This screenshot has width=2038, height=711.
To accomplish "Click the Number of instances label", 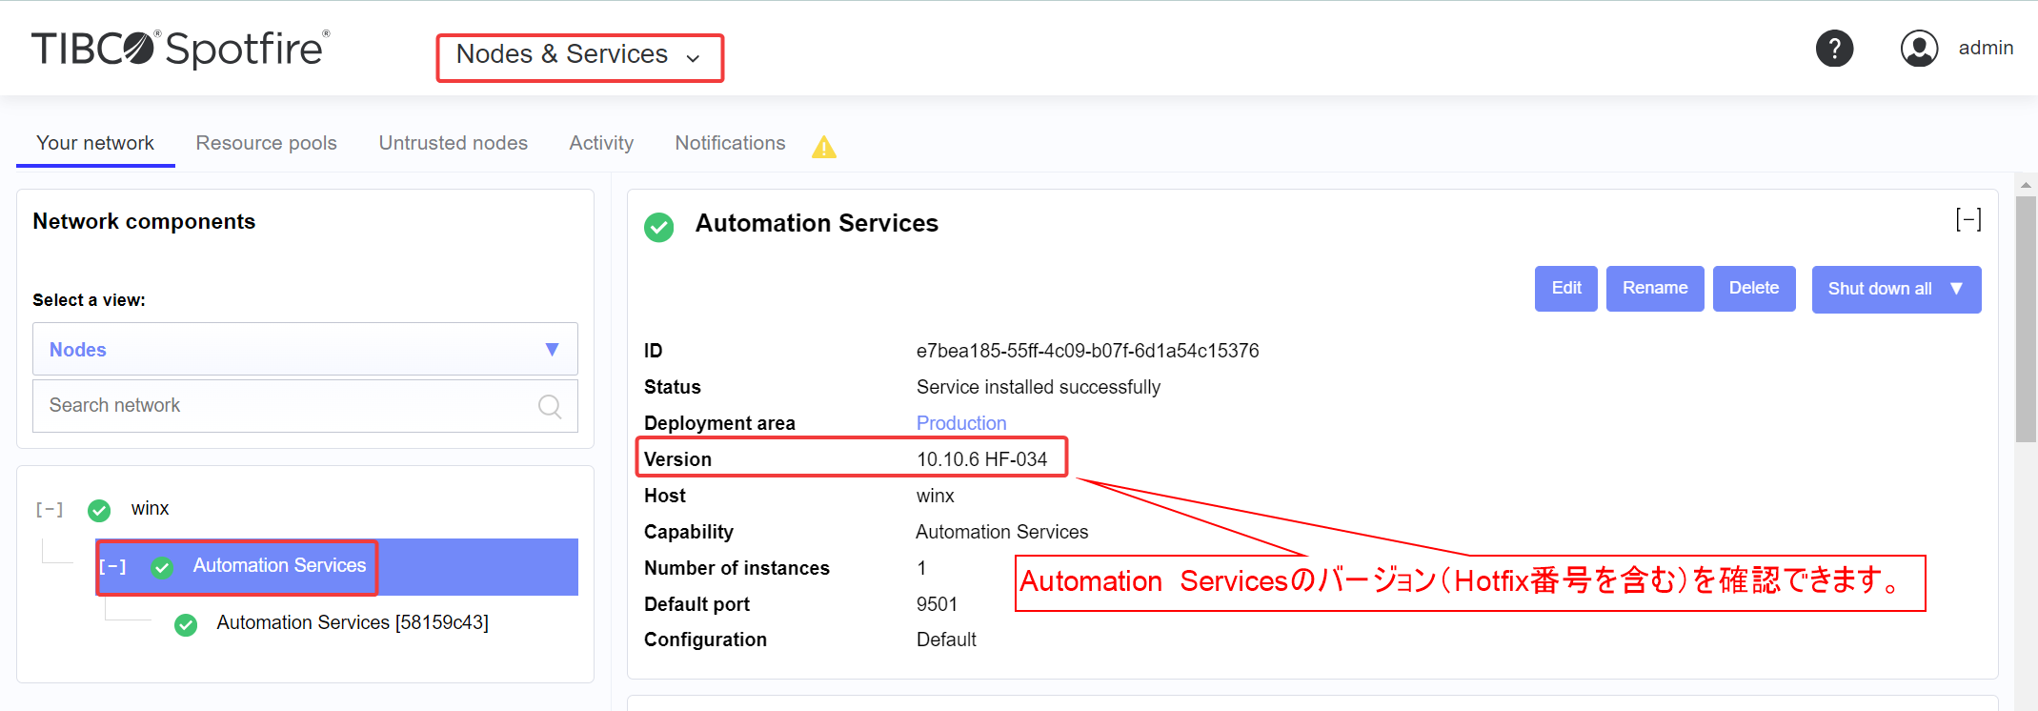I will pos(737,568).
